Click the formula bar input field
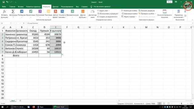 [x=109, y=23]
